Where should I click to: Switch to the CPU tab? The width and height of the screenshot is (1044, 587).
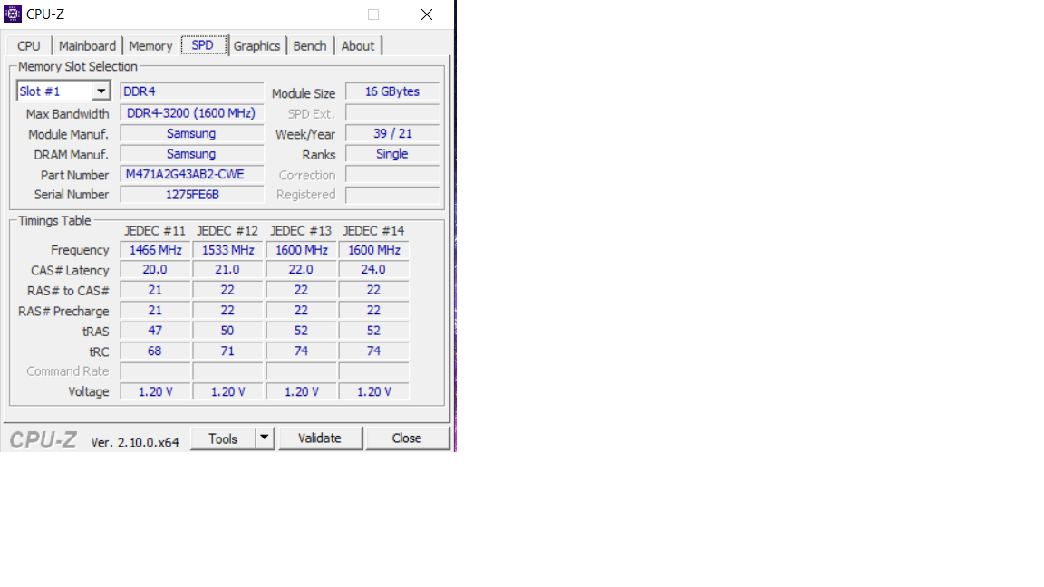29,46
